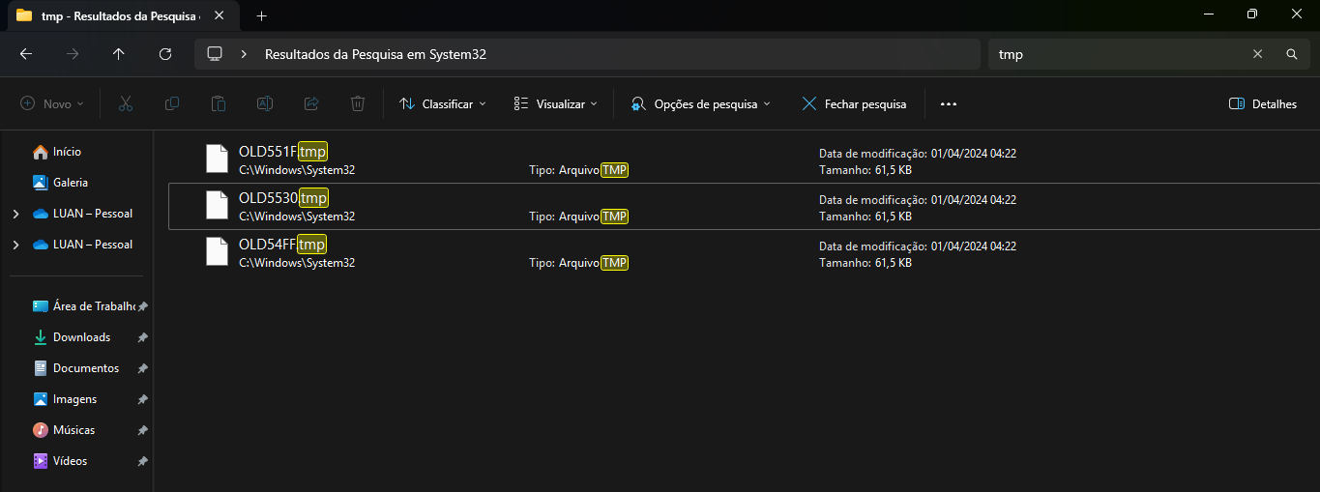
Task: Click the OLD54FF.tmp file icon
Action: coord(218,252)
